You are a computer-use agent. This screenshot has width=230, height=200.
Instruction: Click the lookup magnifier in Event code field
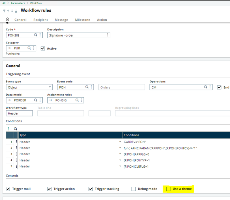(x=87, y=88)
